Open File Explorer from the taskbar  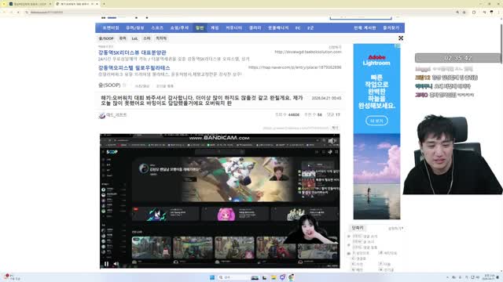pyautogui.click(x=274, y=277)
